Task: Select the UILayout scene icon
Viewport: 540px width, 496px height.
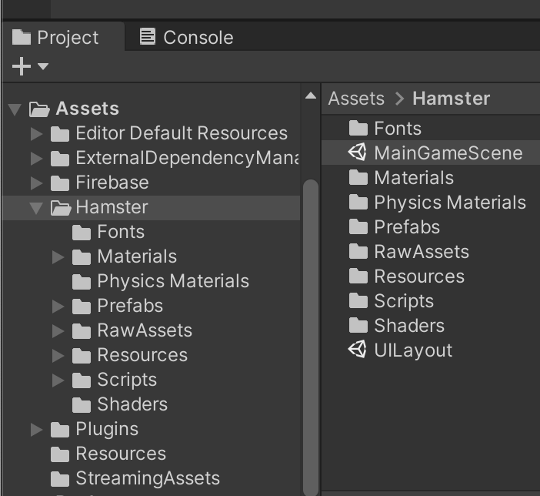Action: click(358, 350)
